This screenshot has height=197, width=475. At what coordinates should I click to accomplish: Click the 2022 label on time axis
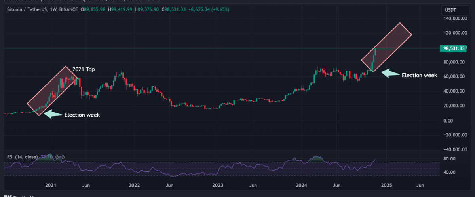[134, 185]
